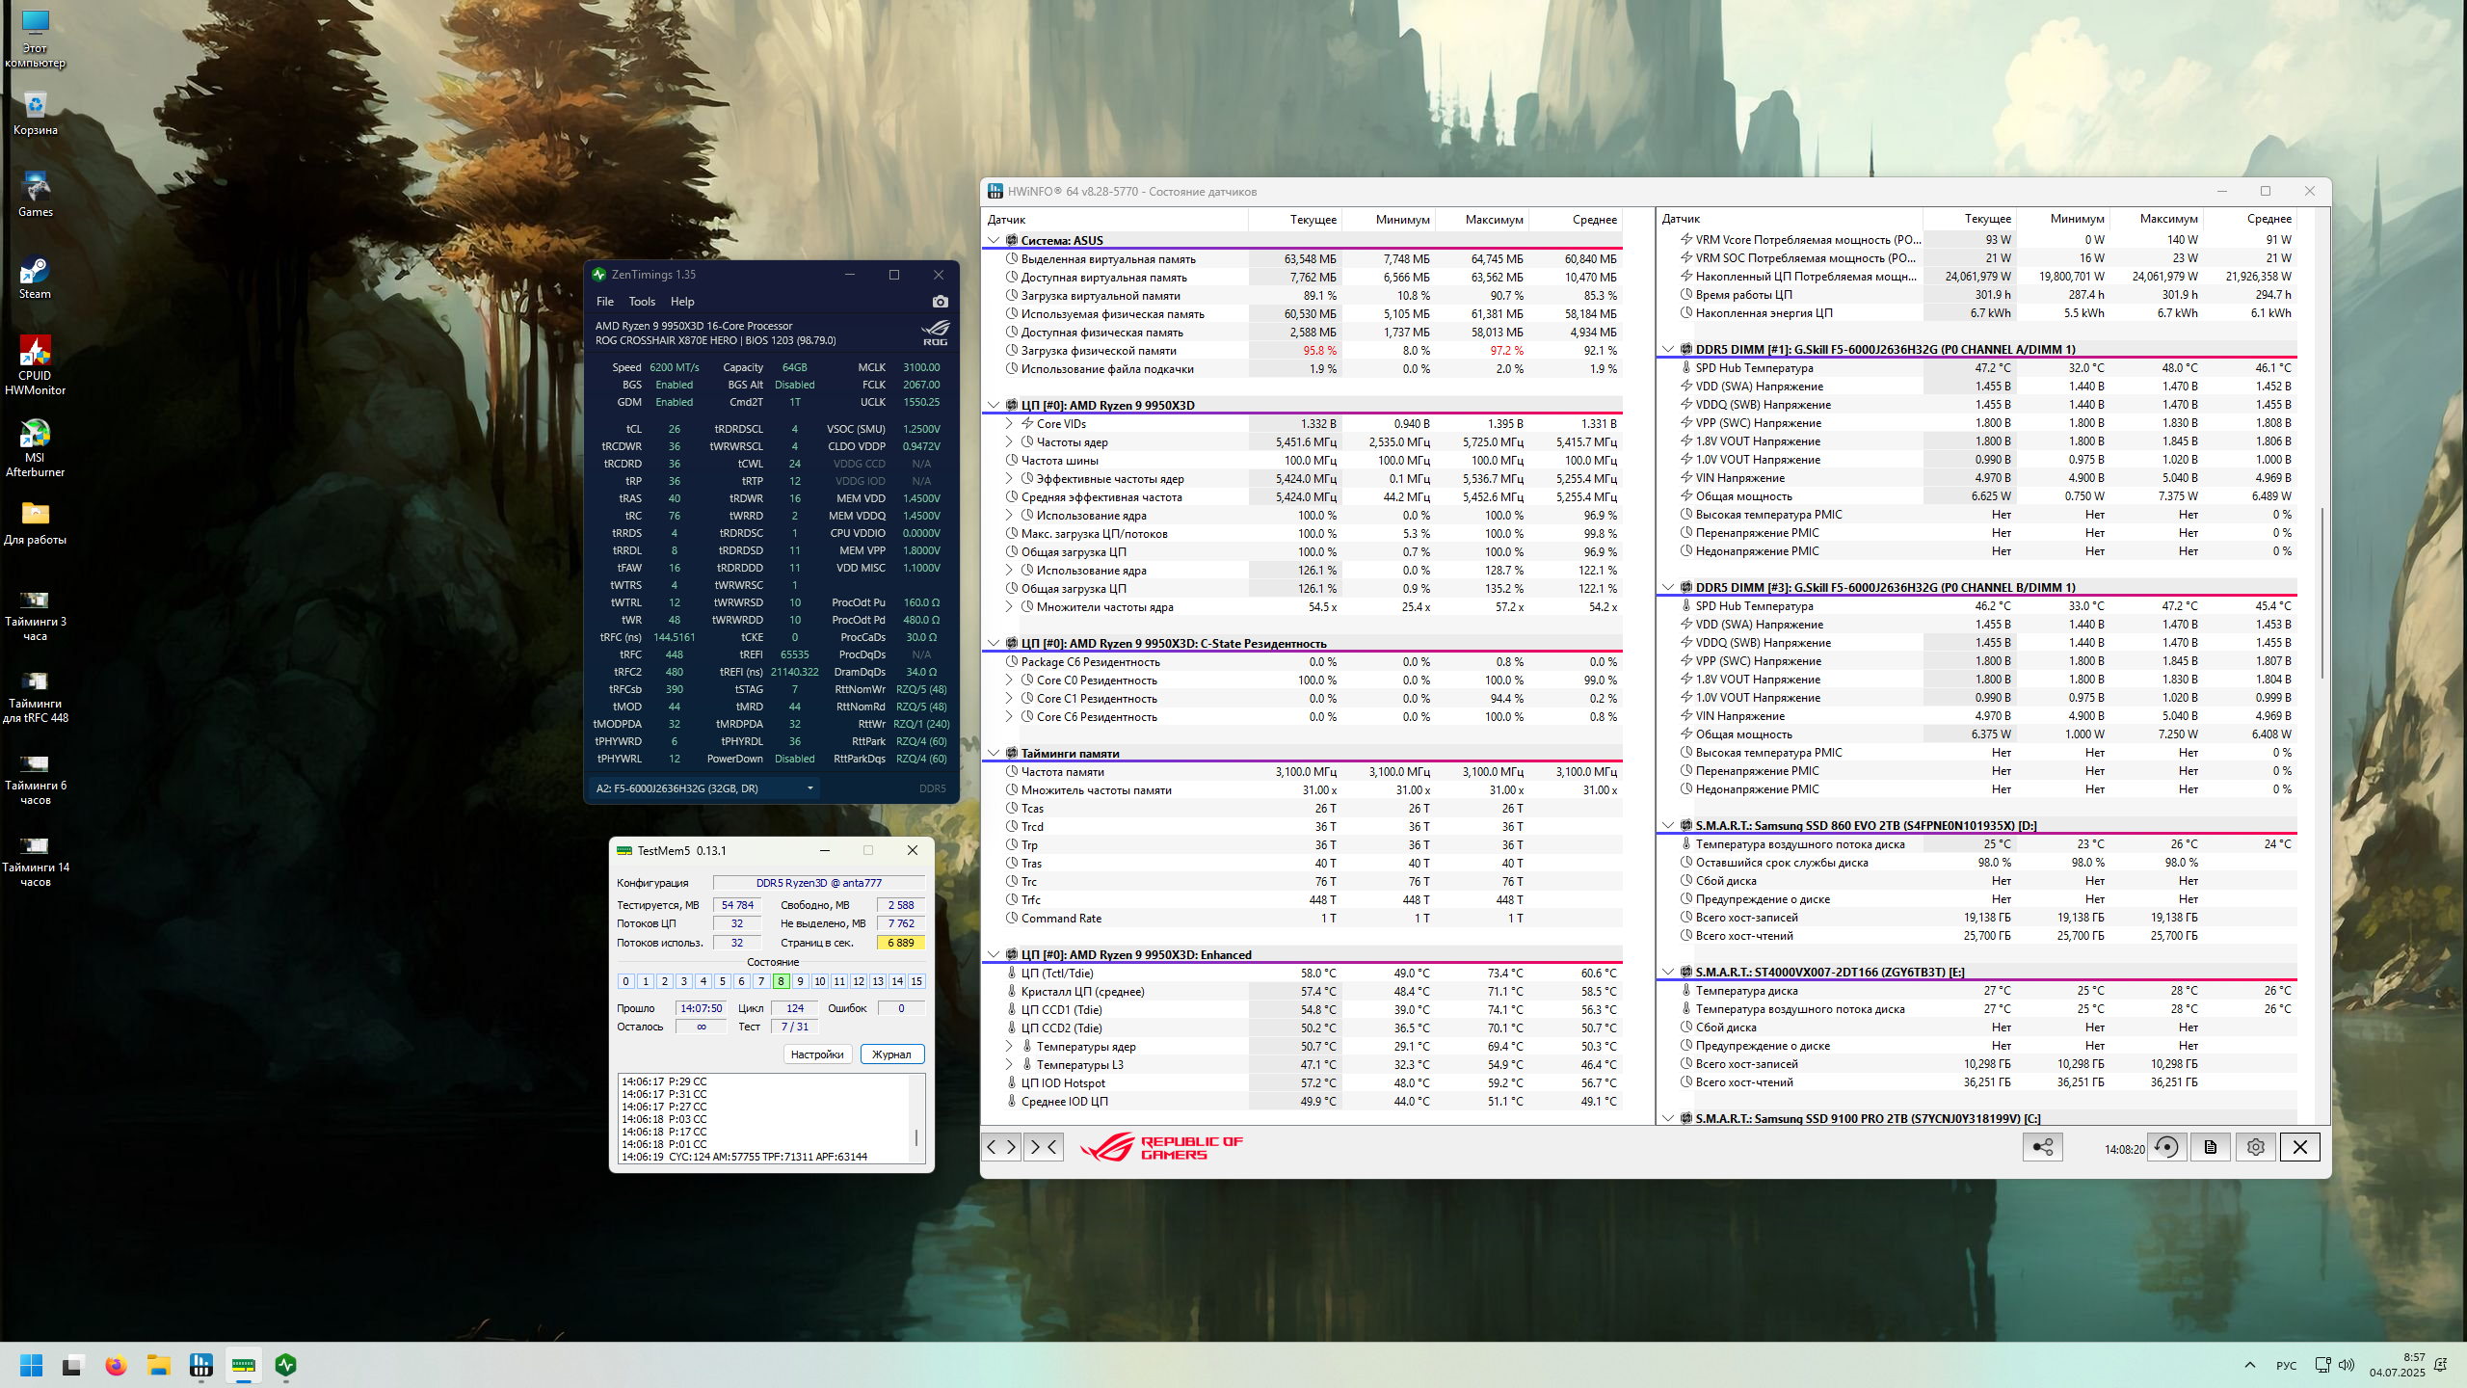
Task: Reset sensor min/max clock icon
Action: pos(2166,1147)
